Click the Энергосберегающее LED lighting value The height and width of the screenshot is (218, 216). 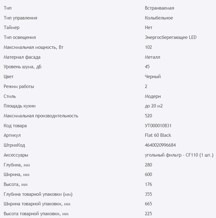point(171,37)
